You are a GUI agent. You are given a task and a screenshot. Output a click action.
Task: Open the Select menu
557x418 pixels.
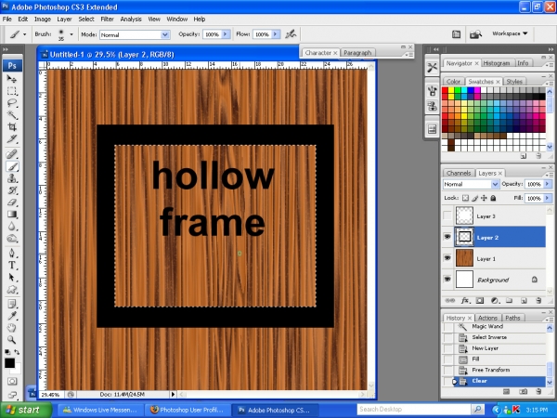[86, 20]
